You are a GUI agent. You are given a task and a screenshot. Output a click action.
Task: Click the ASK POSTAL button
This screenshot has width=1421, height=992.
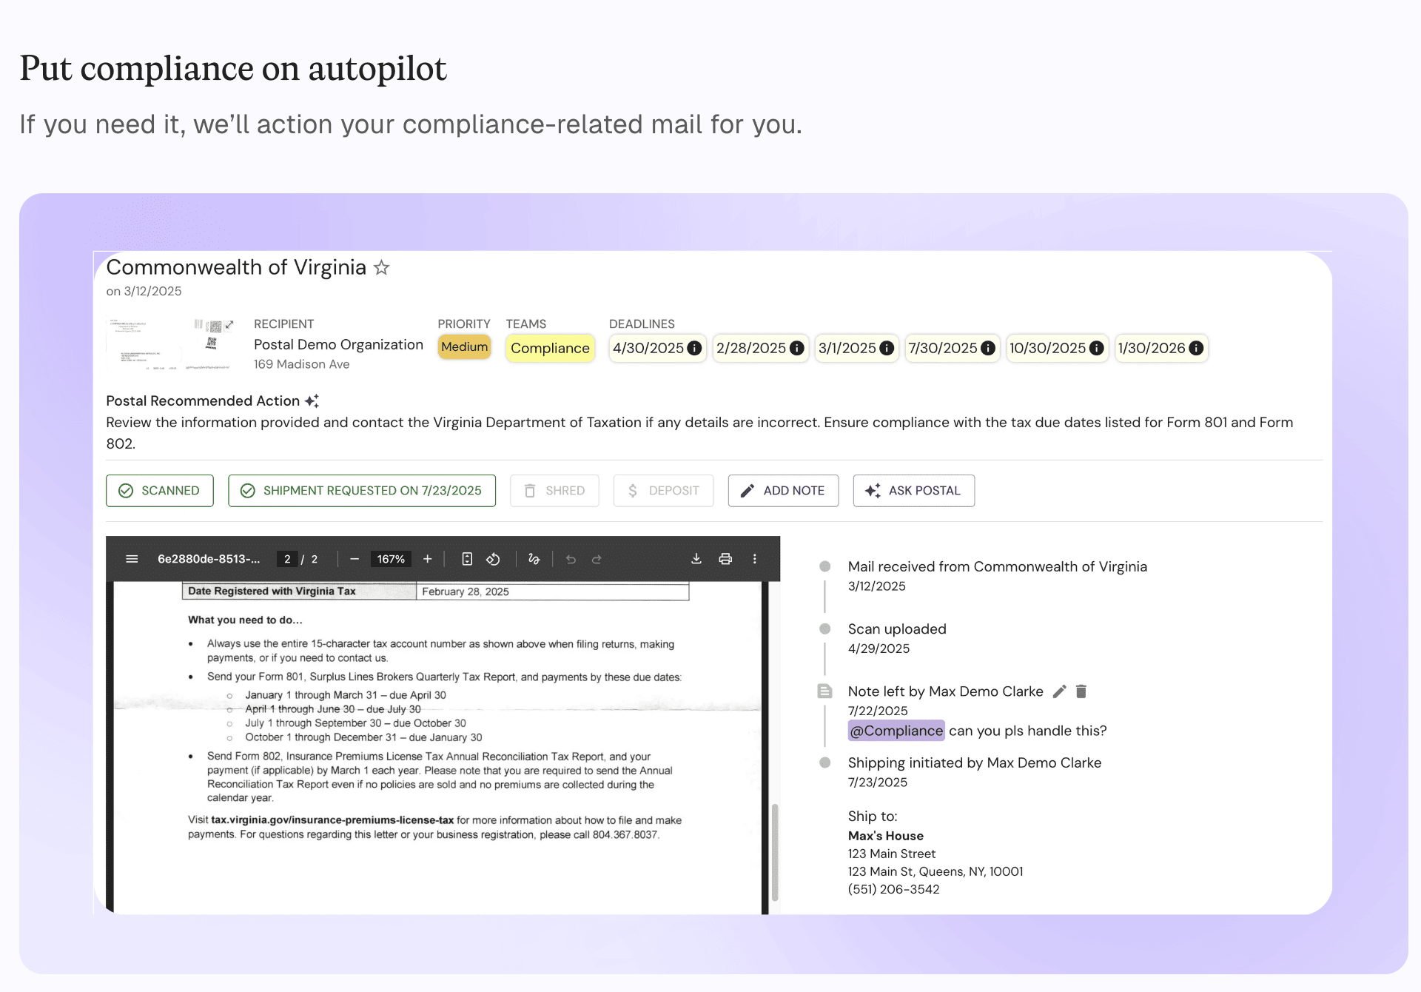[913, 491]
